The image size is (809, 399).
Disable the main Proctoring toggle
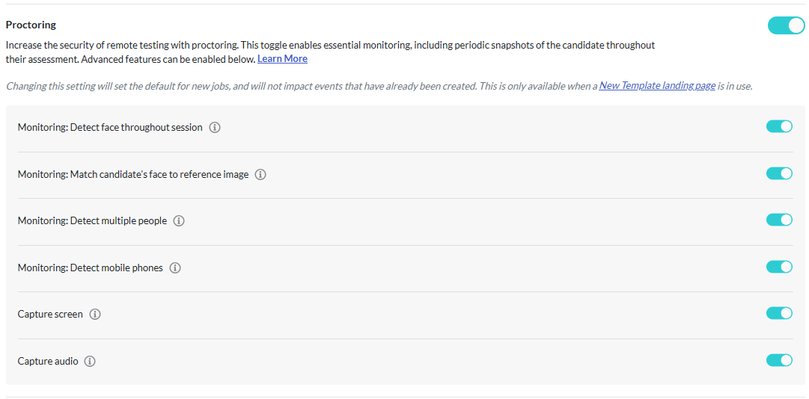pyautogui.click(x=787, y=25)
